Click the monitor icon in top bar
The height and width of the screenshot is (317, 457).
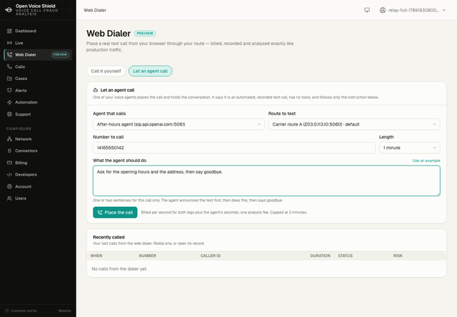click(x=367, y=10)
